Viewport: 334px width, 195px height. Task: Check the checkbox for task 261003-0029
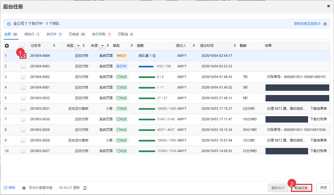pos(23,130)
